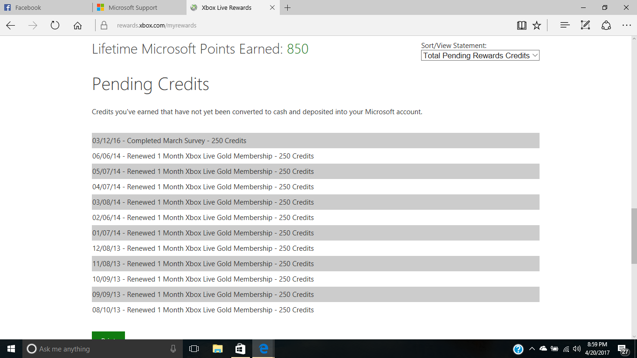Click the padlock site security icon

[104, 26]
